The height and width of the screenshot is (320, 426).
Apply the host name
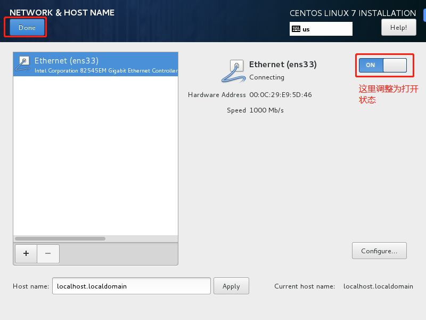pyautogui.click(x=231, y=286)
